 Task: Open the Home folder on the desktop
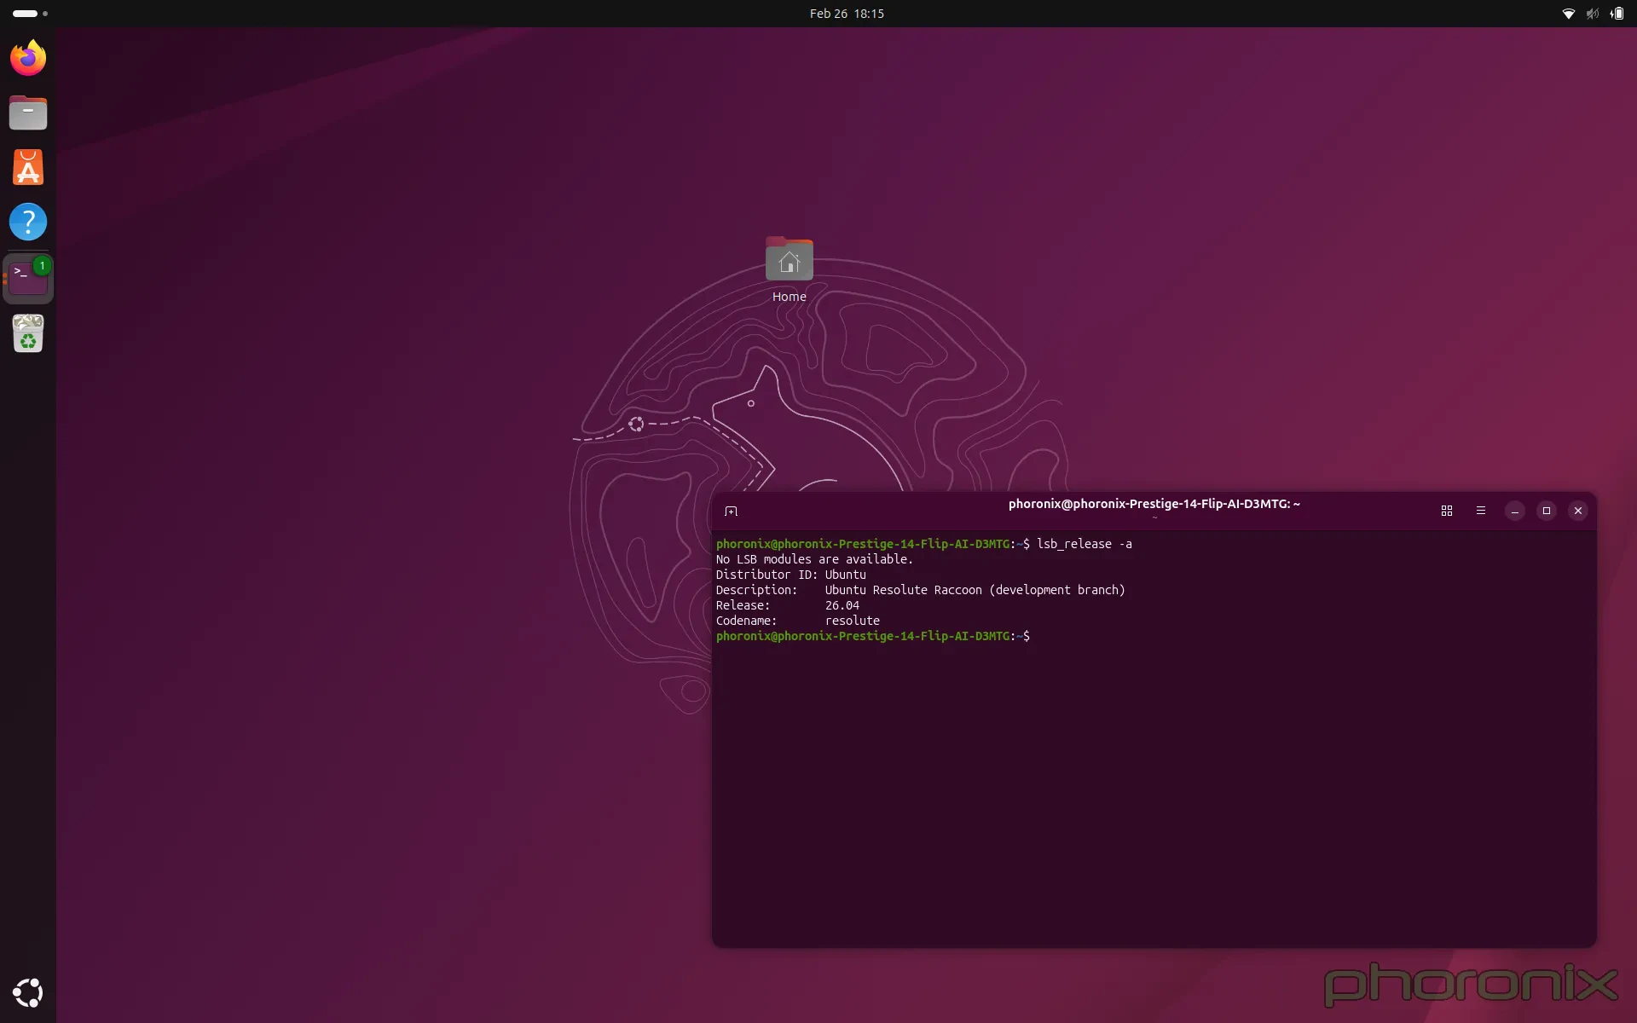click(x=788, y=260)
